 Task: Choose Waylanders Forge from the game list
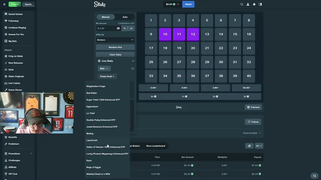[x=96, y=86]
